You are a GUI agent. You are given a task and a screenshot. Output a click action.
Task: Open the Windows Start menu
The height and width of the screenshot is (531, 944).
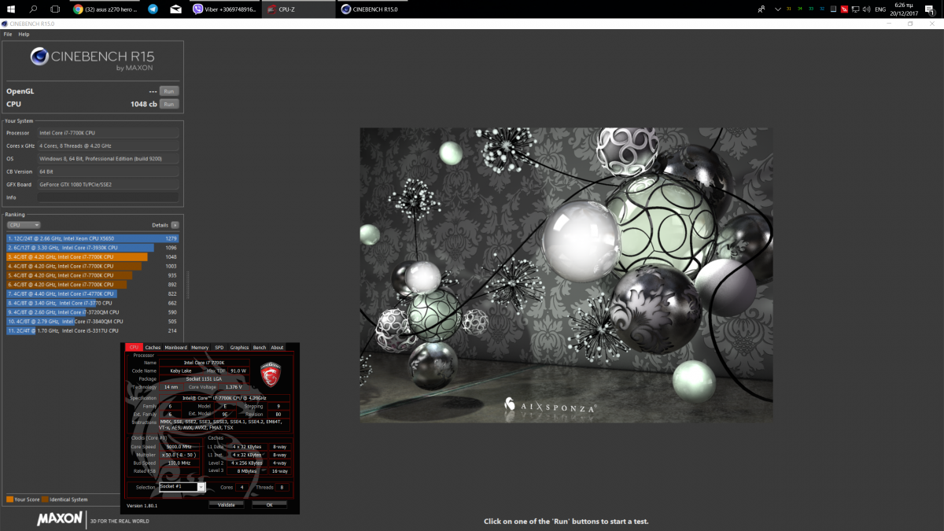11,9
